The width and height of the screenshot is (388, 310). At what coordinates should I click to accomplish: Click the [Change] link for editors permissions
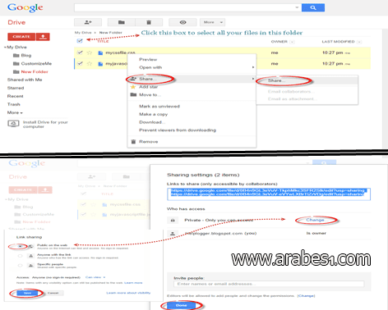coord(307,296)
